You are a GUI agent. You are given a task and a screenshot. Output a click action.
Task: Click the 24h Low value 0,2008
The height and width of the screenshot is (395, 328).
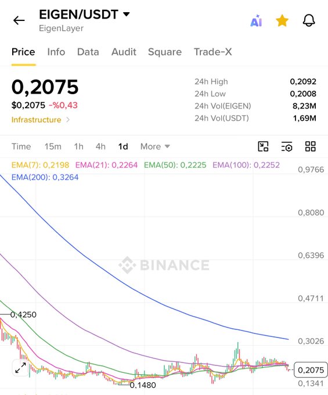(303, 94)
